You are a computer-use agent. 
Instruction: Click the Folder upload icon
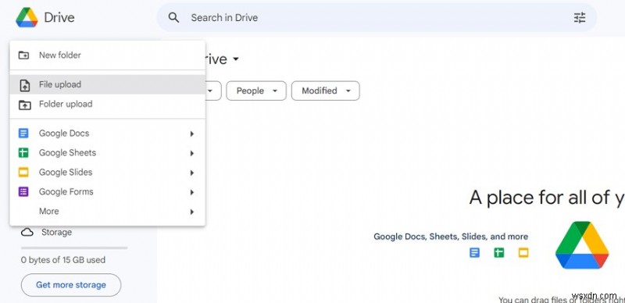pyautogui.click(x=25, y=105)
